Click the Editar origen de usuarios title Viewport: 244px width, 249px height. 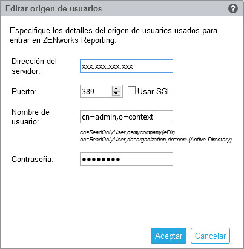coord(54,9)
